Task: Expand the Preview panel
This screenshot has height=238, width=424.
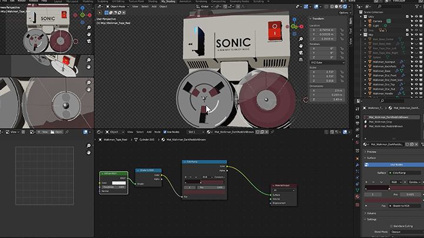Action: click(x=370, y=152)
